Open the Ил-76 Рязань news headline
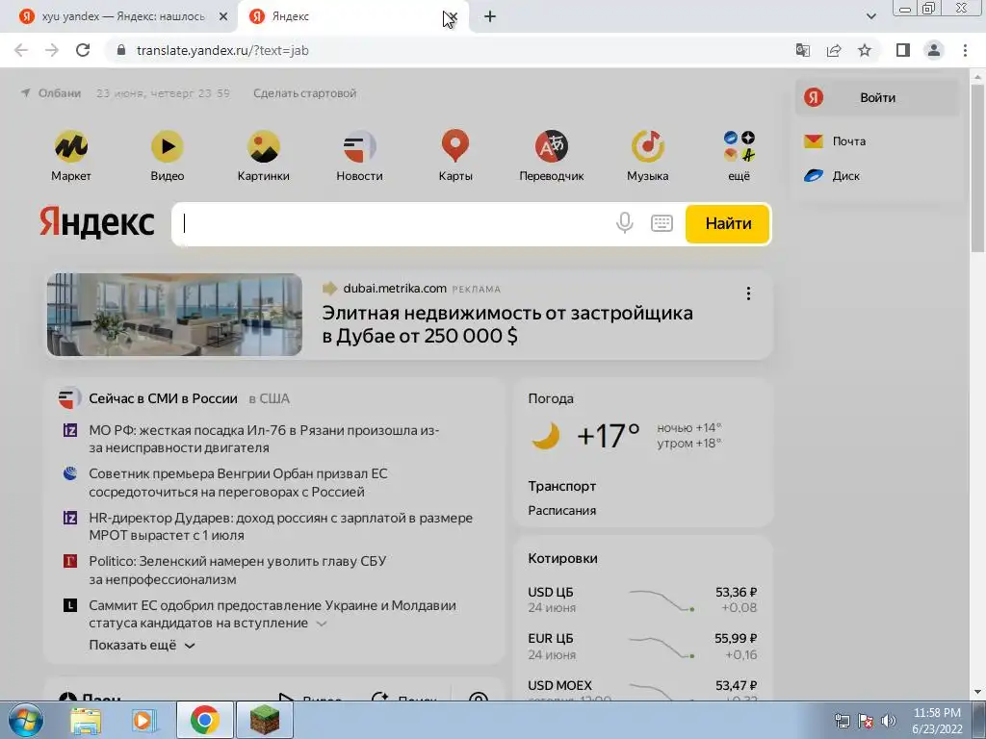The height and width of the screenshot is (739, 986). (264, 439)
